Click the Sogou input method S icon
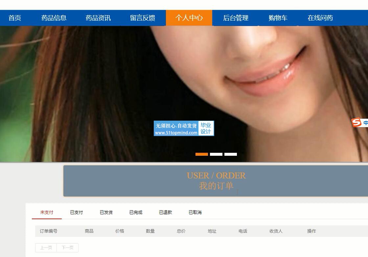Viewport: 368px width, 257px height. click(x=356, y=122)
